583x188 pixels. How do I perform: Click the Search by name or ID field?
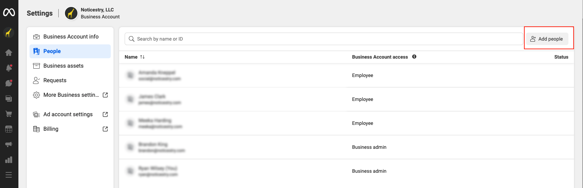click(324, 39)
